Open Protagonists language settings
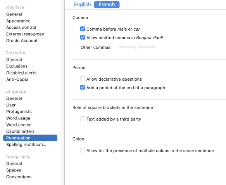The image size is (226, 185). (x=19, y=112)
